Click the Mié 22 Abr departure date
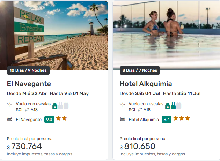This screenshot has height=161, width=220. point(34,93)
